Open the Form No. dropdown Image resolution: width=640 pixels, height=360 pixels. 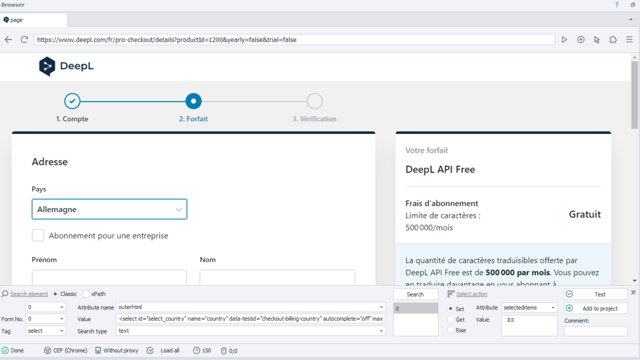tap(46, 319)
